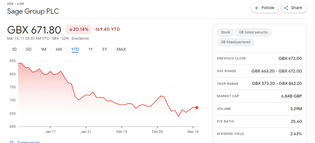Click the -169.40 YTD change text
This screenshot has width=315, height=143.
click(x=107, y=30)
